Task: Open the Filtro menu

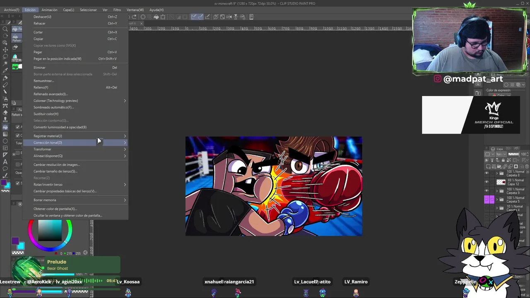Action: click(117, 10)
